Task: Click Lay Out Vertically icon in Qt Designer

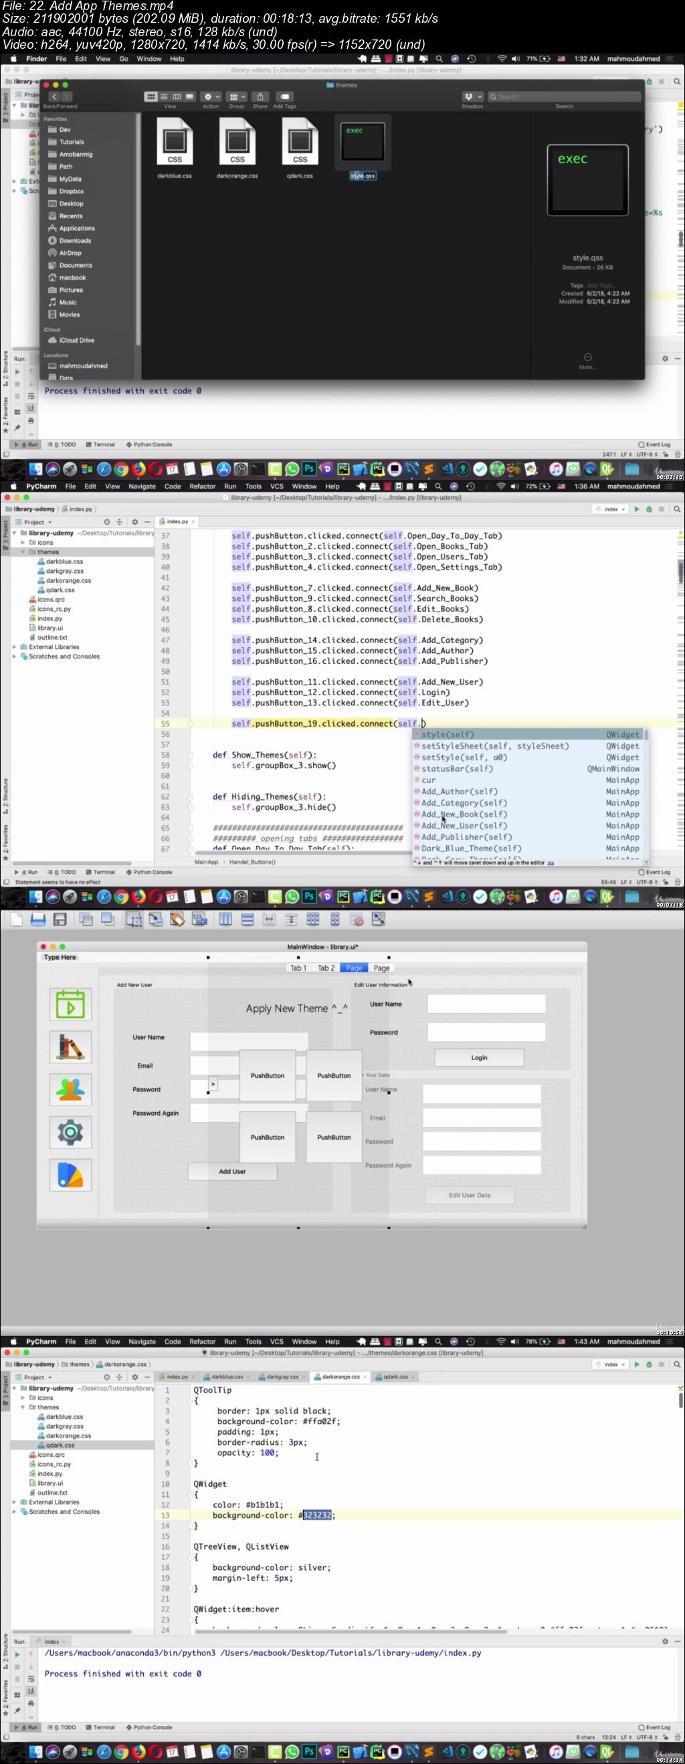Action: tap(248, 919)
